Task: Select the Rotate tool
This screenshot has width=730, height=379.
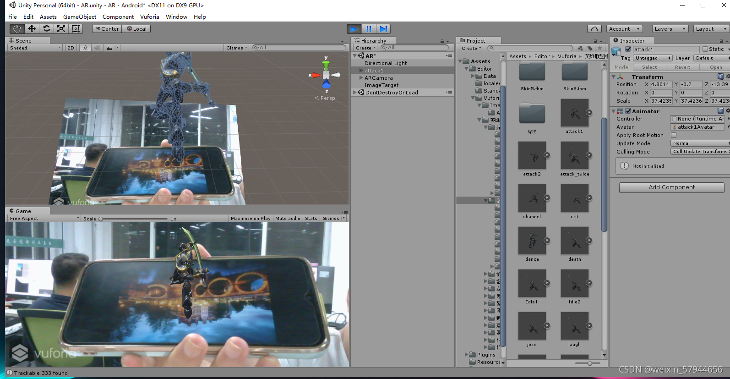Action: pyautogui.click(x=46, y=28)
